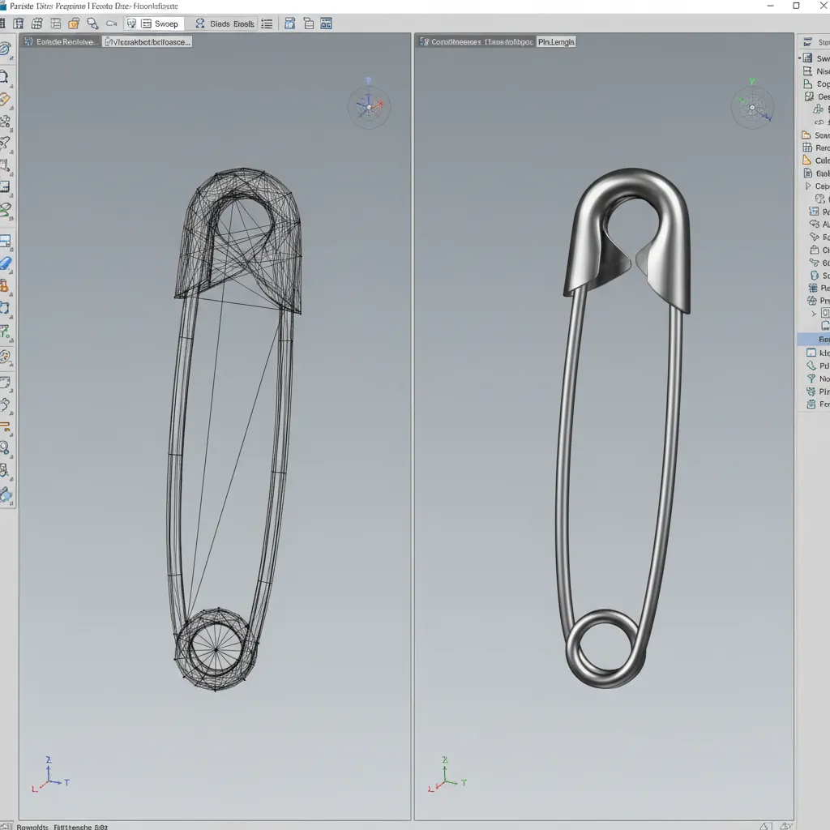Select the blue eraser-like tool in left toolbar

click(x=5, y=264)
